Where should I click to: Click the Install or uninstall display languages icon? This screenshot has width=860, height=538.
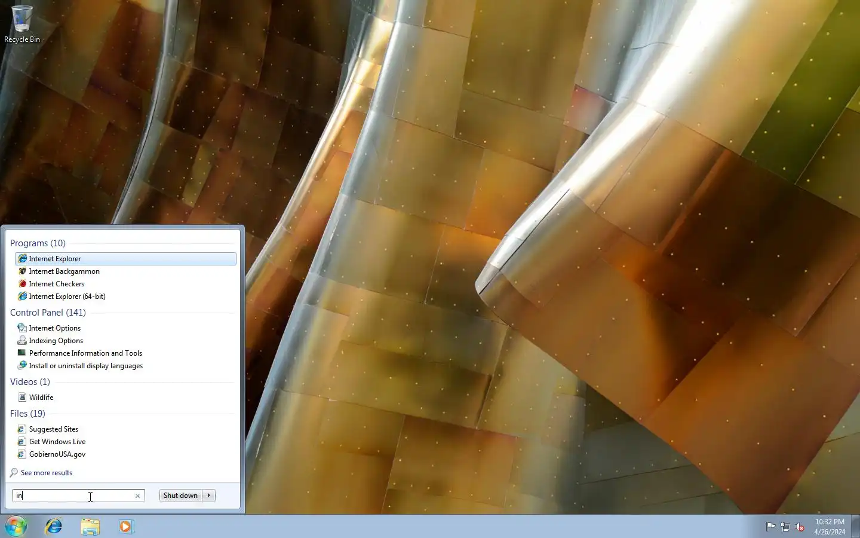(x=22, y=366)
